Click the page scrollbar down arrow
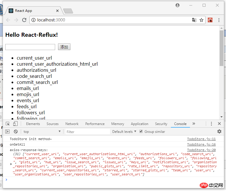This screenshot has width=226, height=191. pos(221,117)
